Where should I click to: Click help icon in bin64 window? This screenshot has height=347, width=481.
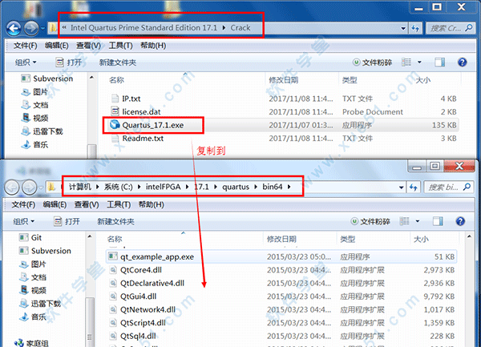tap(460, 221)
